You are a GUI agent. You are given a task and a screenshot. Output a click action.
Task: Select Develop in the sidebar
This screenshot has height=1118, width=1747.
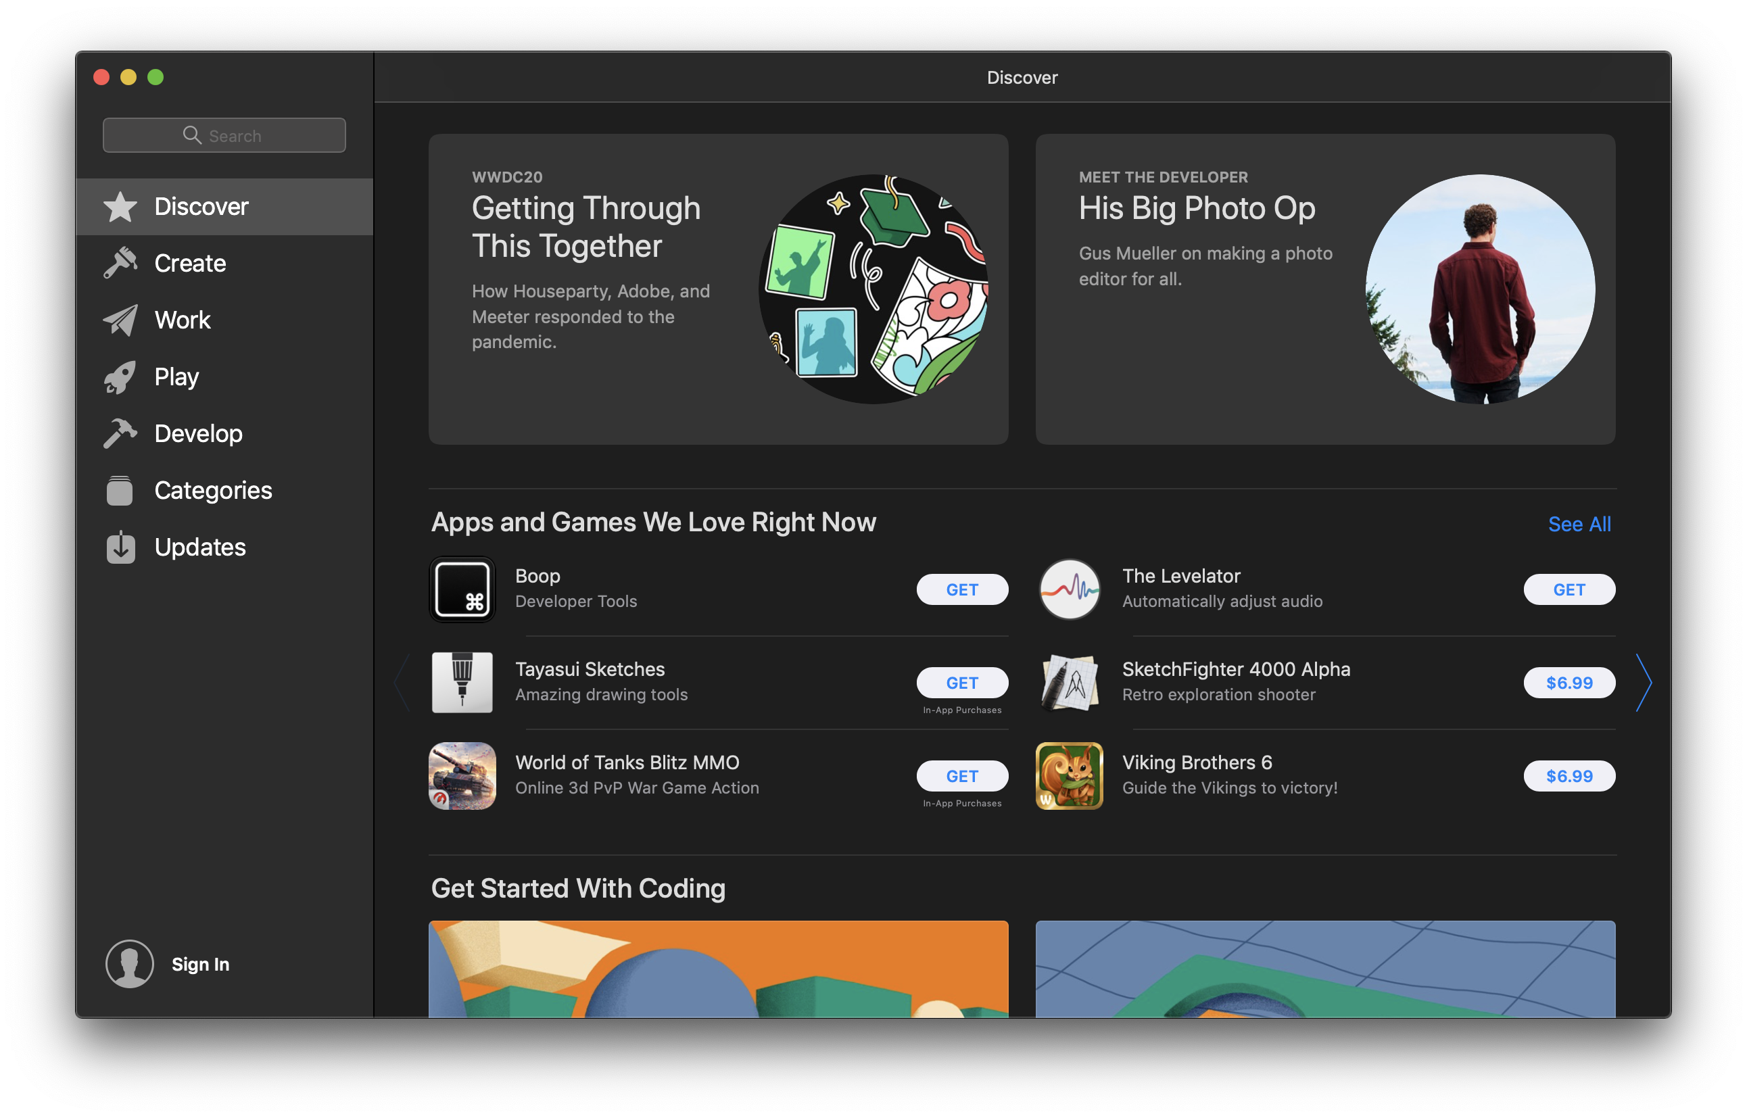coord(224,433)
